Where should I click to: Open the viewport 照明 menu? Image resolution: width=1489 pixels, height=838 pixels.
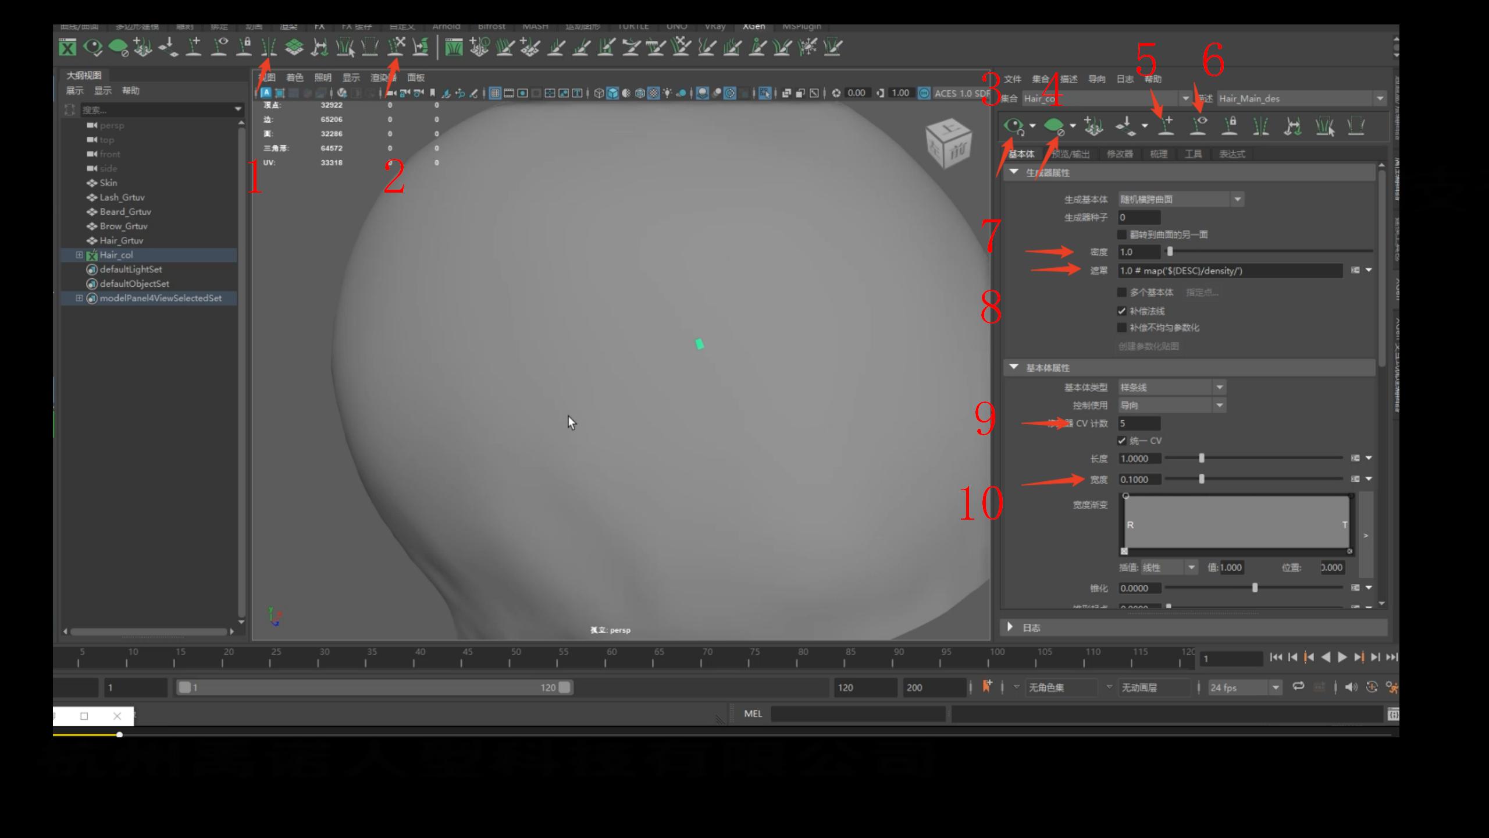pos(323,77)
